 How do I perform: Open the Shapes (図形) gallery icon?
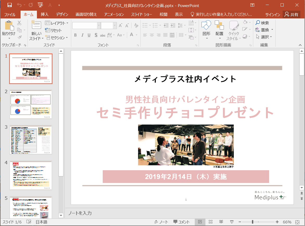pyautogui.click(x=206, y=25)
